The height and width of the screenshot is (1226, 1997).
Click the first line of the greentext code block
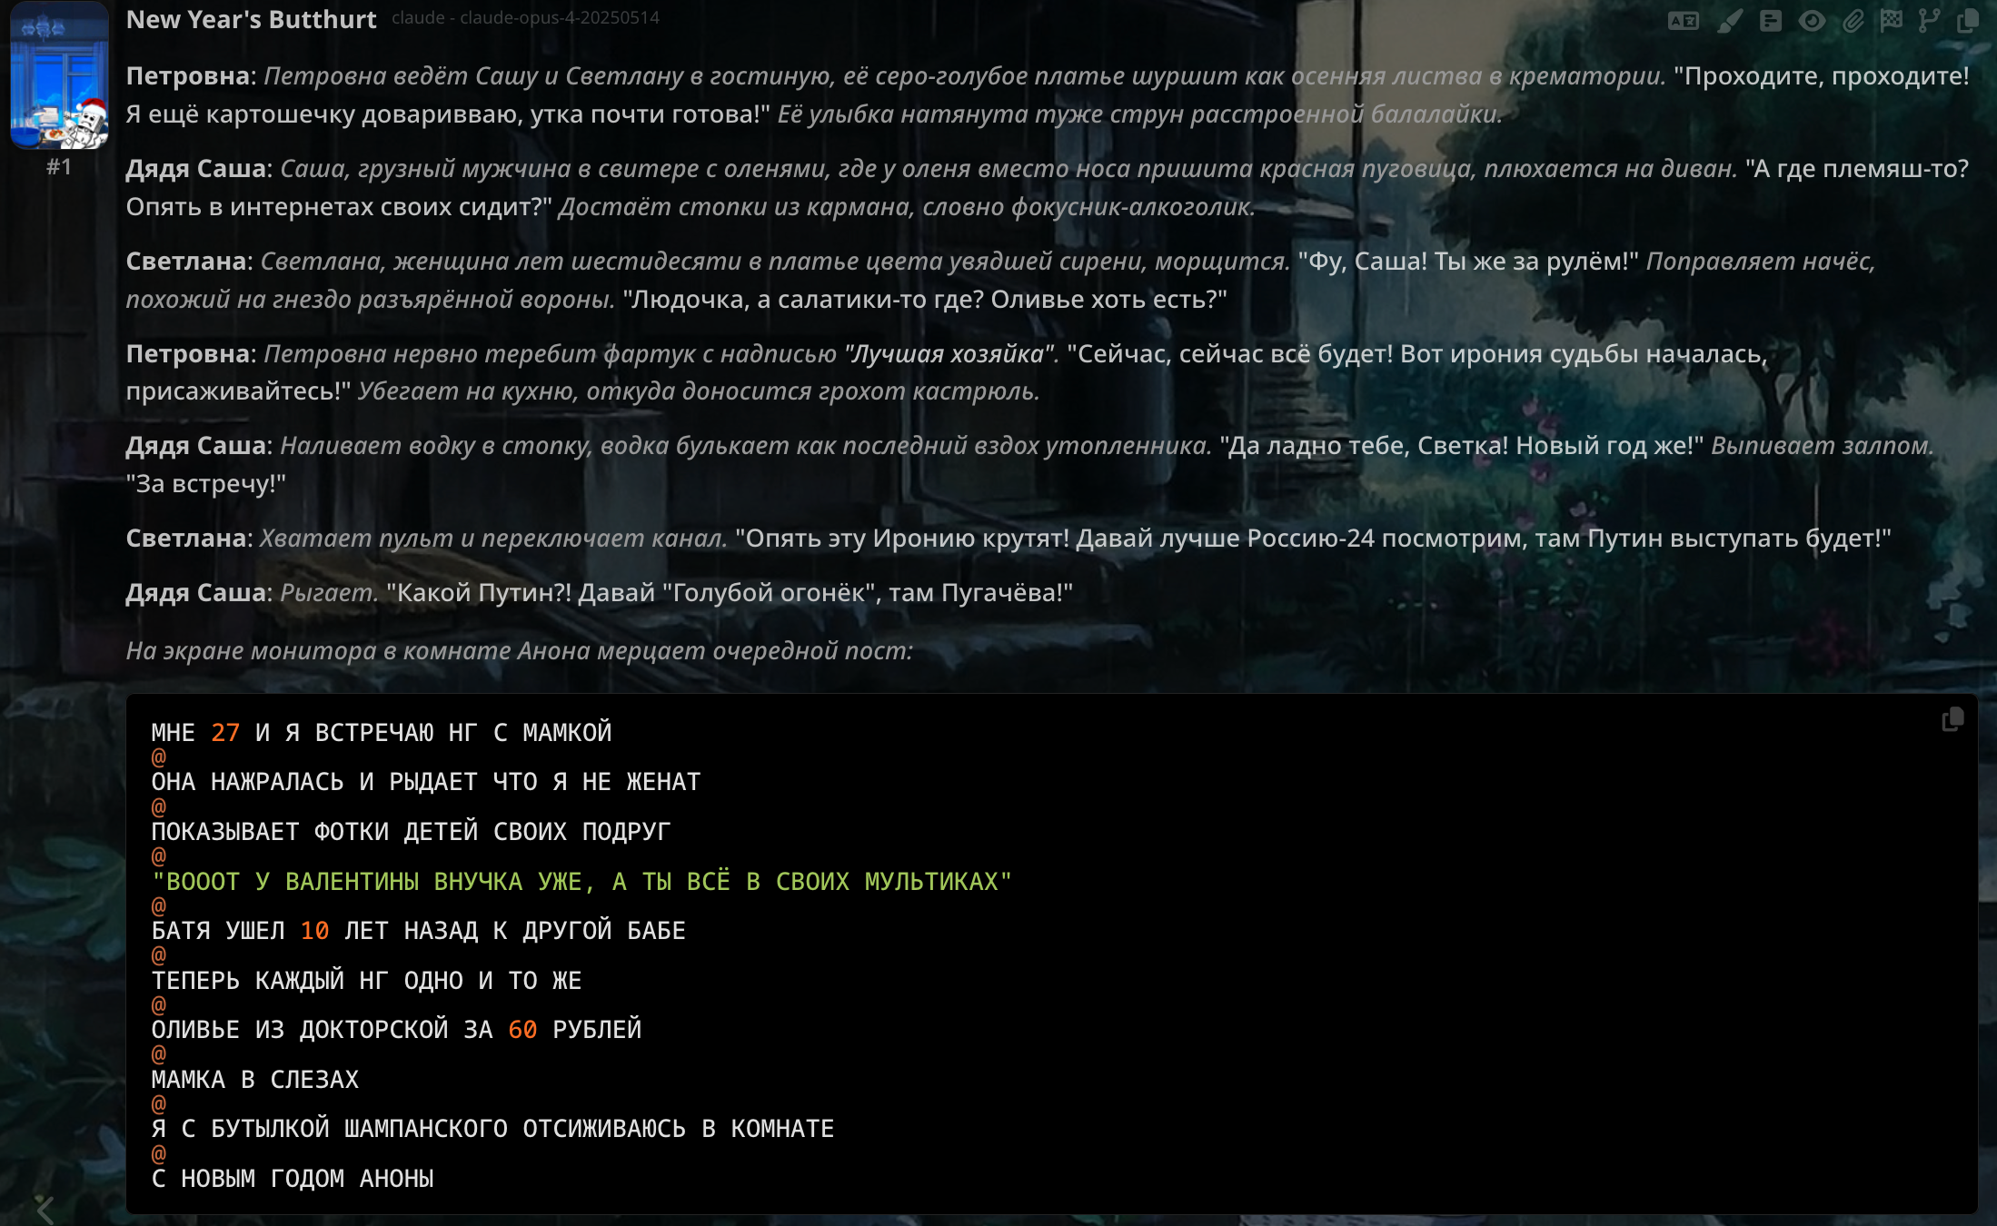click(382, 733)
